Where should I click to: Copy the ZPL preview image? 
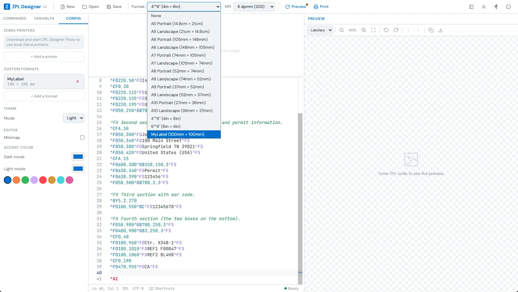[431, 30]
